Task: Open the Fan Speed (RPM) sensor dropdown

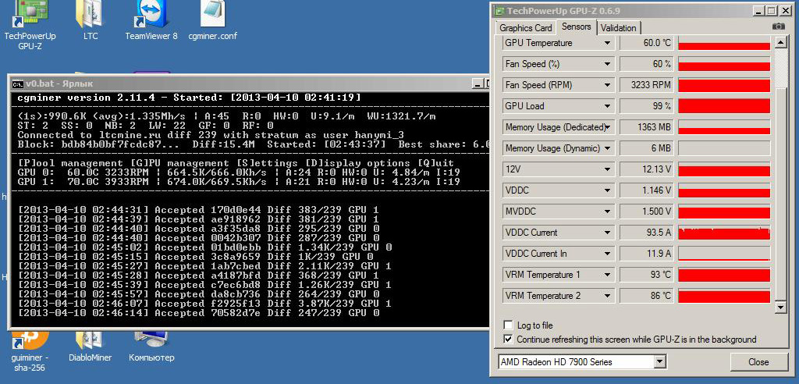Action: 607,85
